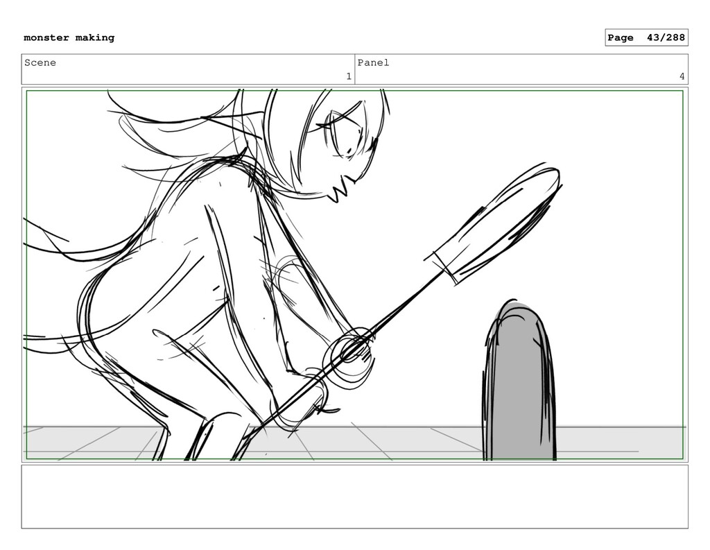This screenshot has width=710, height=550.
Task: Click the panel number 4 value
Action: [x=682, y=76]
